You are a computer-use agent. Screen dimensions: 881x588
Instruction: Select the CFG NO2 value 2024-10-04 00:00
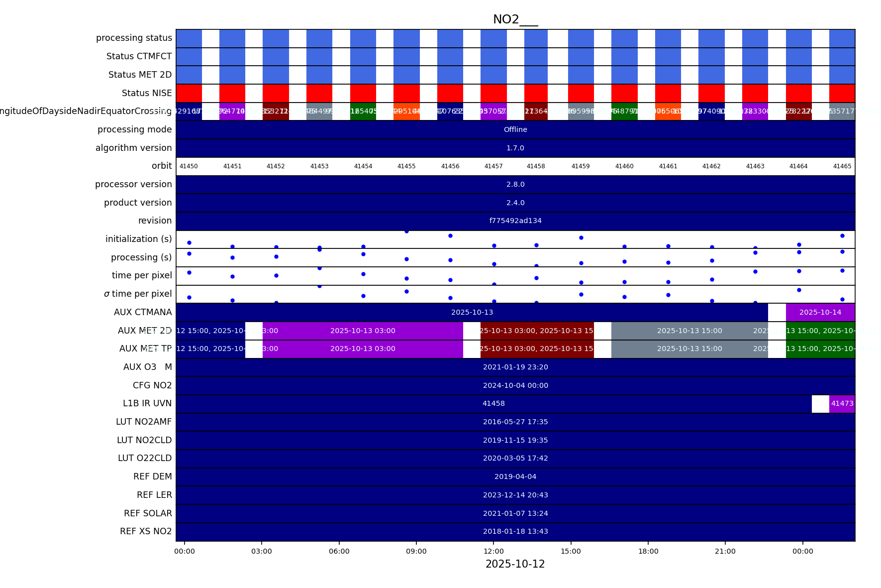point(515,385)
